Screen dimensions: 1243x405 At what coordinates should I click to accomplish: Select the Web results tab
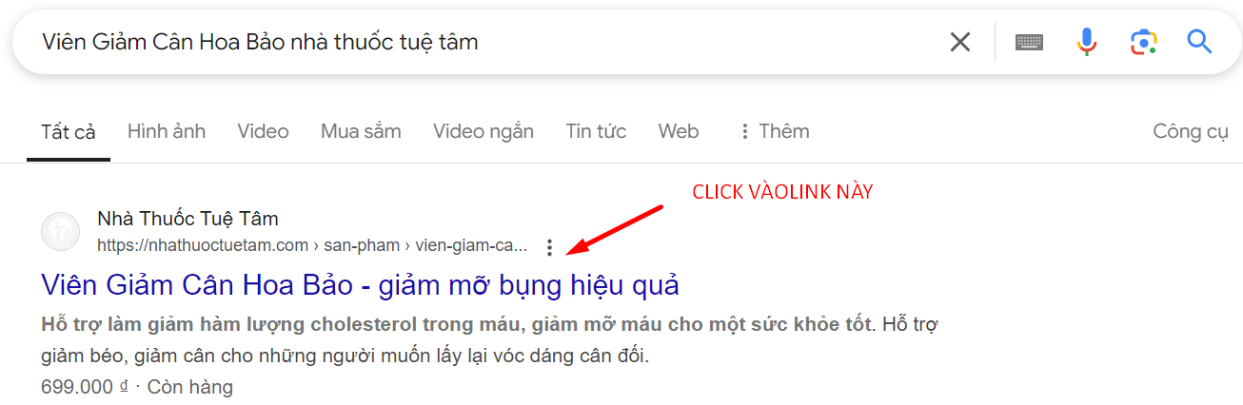[x=679, y=131]
